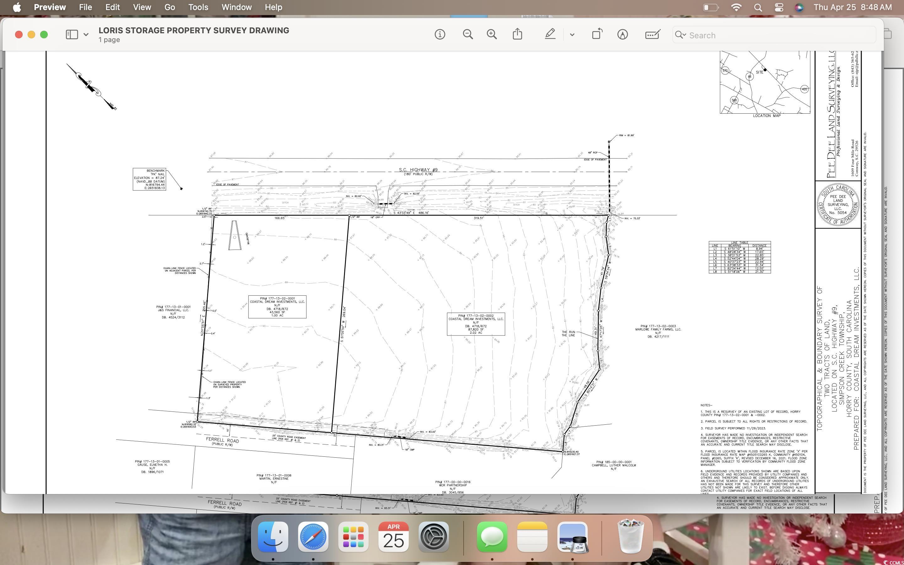Open System Settings from the Dock
Image resolution: width=904 pixels, height=565 pixels.
(433, 537)
